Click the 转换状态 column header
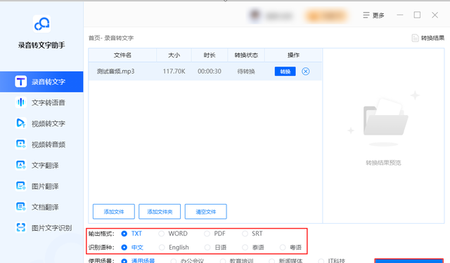This screenshot has width=450, height=263. coord(246,55)
